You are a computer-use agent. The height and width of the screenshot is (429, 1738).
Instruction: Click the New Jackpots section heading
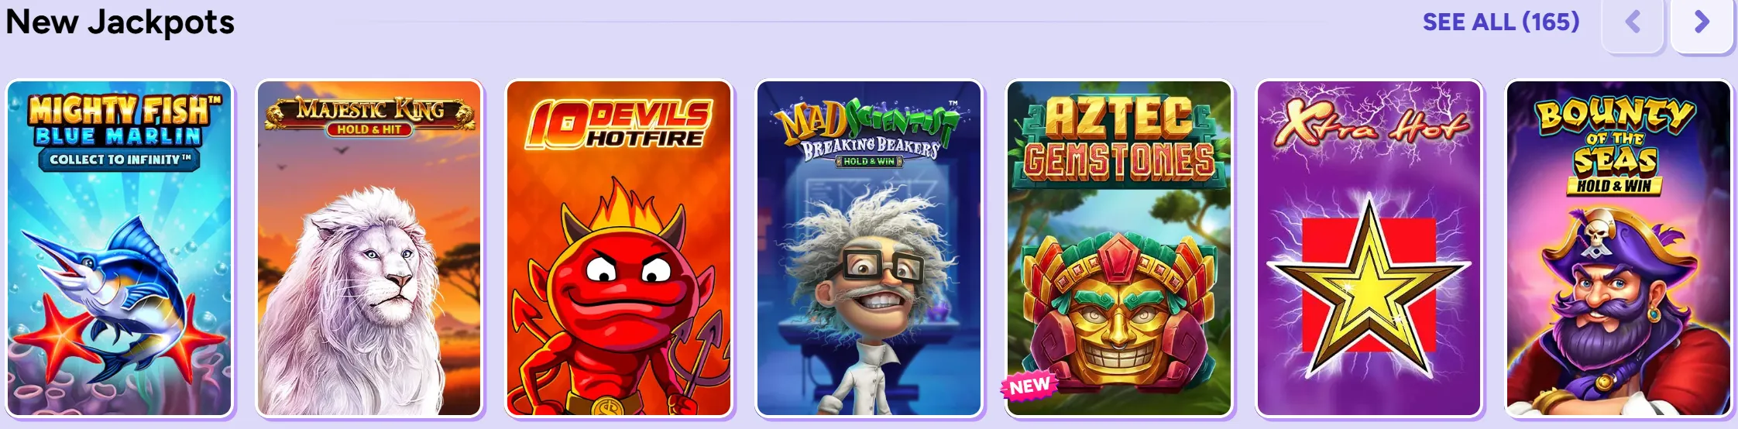(x=120, y=22)
